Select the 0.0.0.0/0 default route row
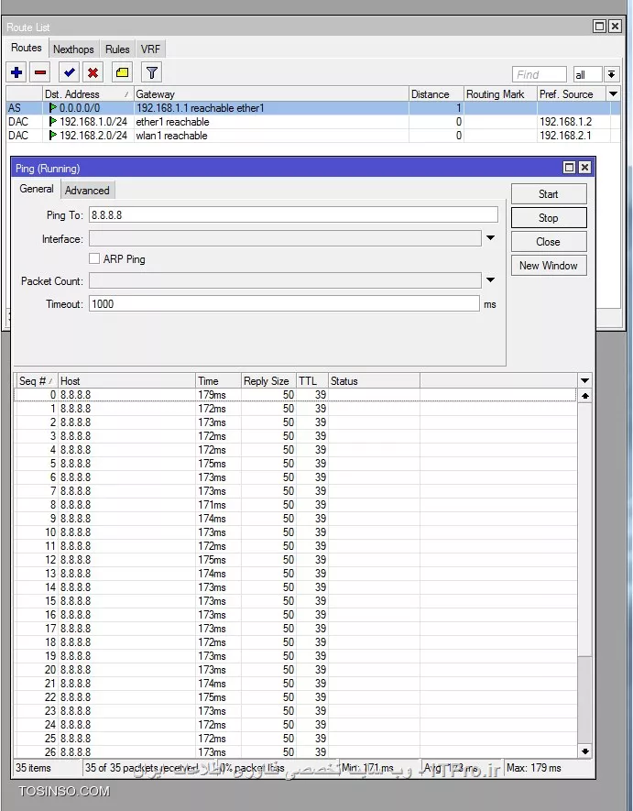The height and width of the screenshot is (811, 633). click(313, 108)
